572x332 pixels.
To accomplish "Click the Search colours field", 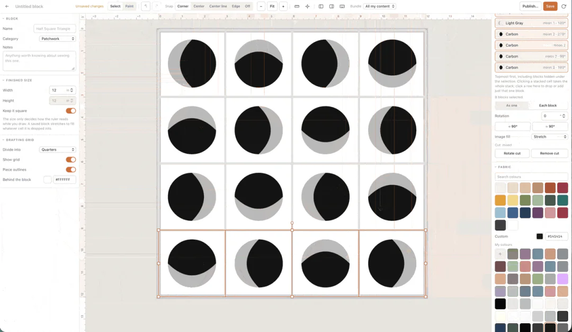I will pos(531,177).
